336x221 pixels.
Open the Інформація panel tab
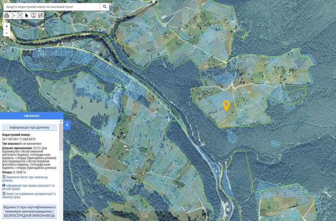[x=32, y=116]
